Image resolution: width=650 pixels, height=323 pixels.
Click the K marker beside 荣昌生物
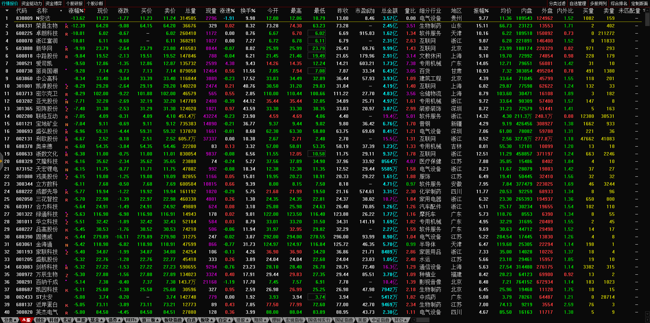tap(67, 26)
